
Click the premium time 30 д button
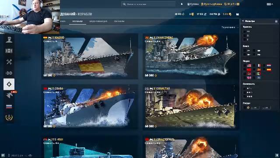pos(232,4)
